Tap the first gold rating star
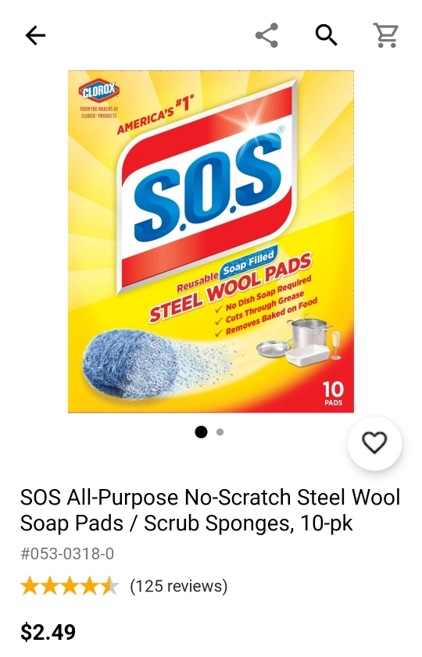This screenshot has height=657, width=422. (30, 586)
